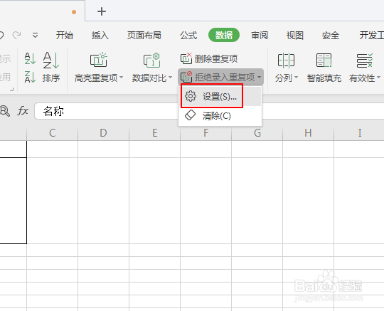This screenshot has width=384, height=311.
Task: Choose 设置(S)... from the dropdown menu
Action: click(220, 96)
